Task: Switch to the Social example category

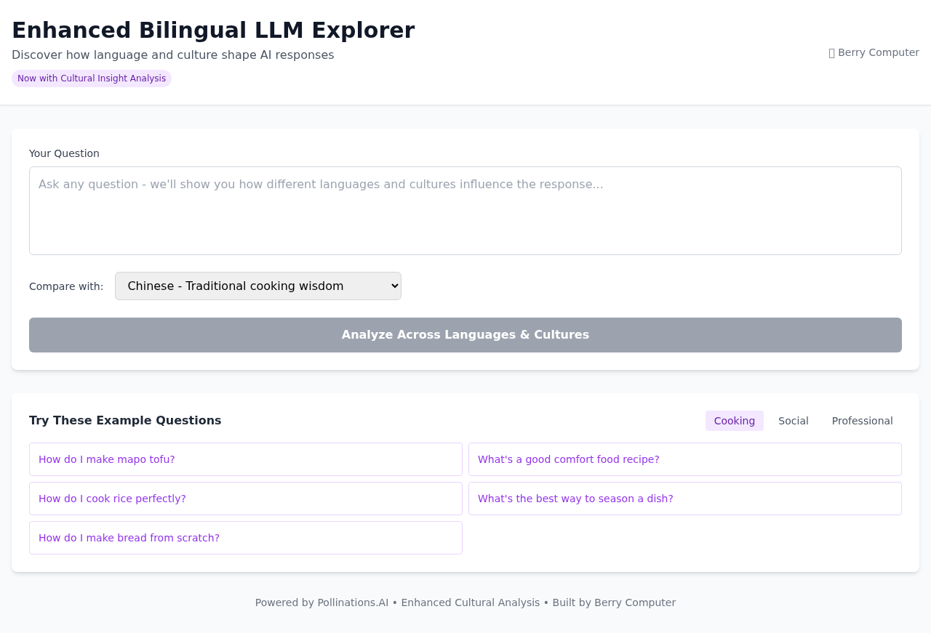Action: (x=793, y=420)
